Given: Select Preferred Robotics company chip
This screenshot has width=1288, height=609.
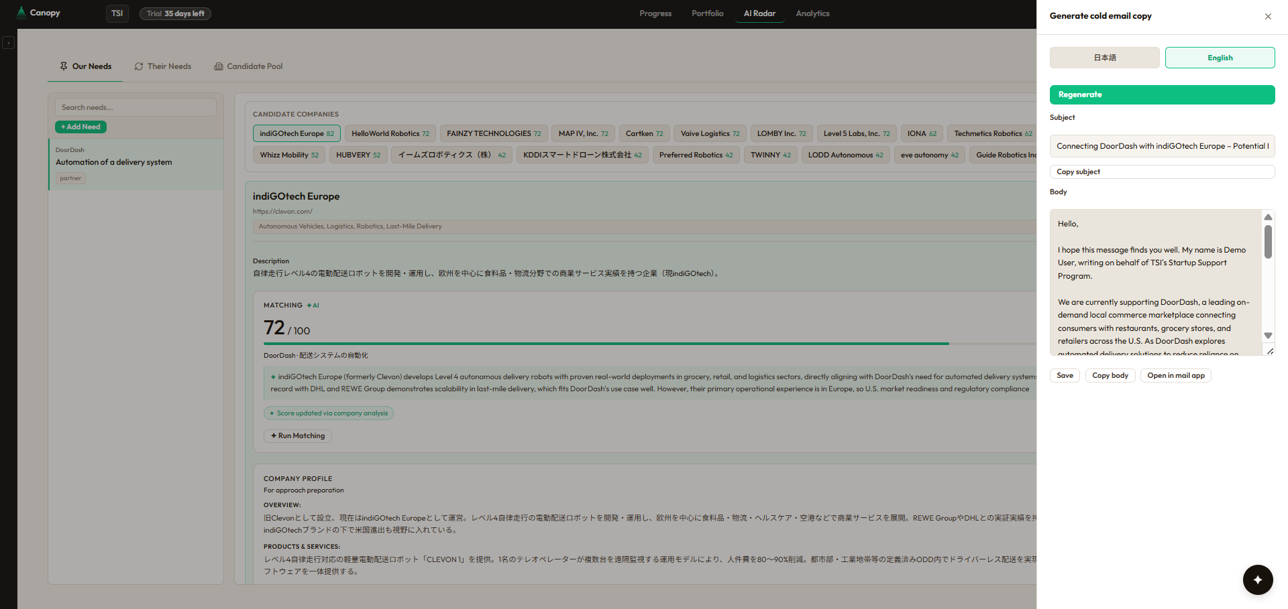Looking at the screenshot, I should point(696,155).
